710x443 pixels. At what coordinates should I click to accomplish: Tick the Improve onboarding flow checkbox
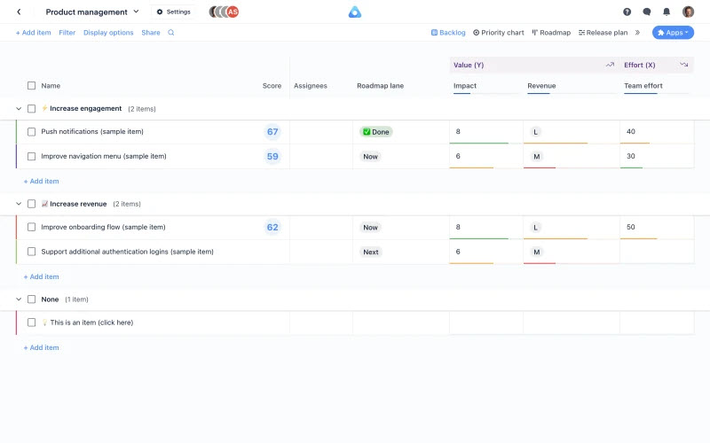(31, 228)
